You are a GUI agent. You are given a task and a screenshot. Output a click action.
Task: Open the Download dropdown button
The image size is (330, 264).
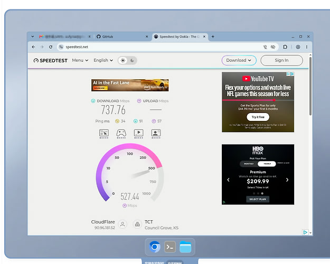239,60
